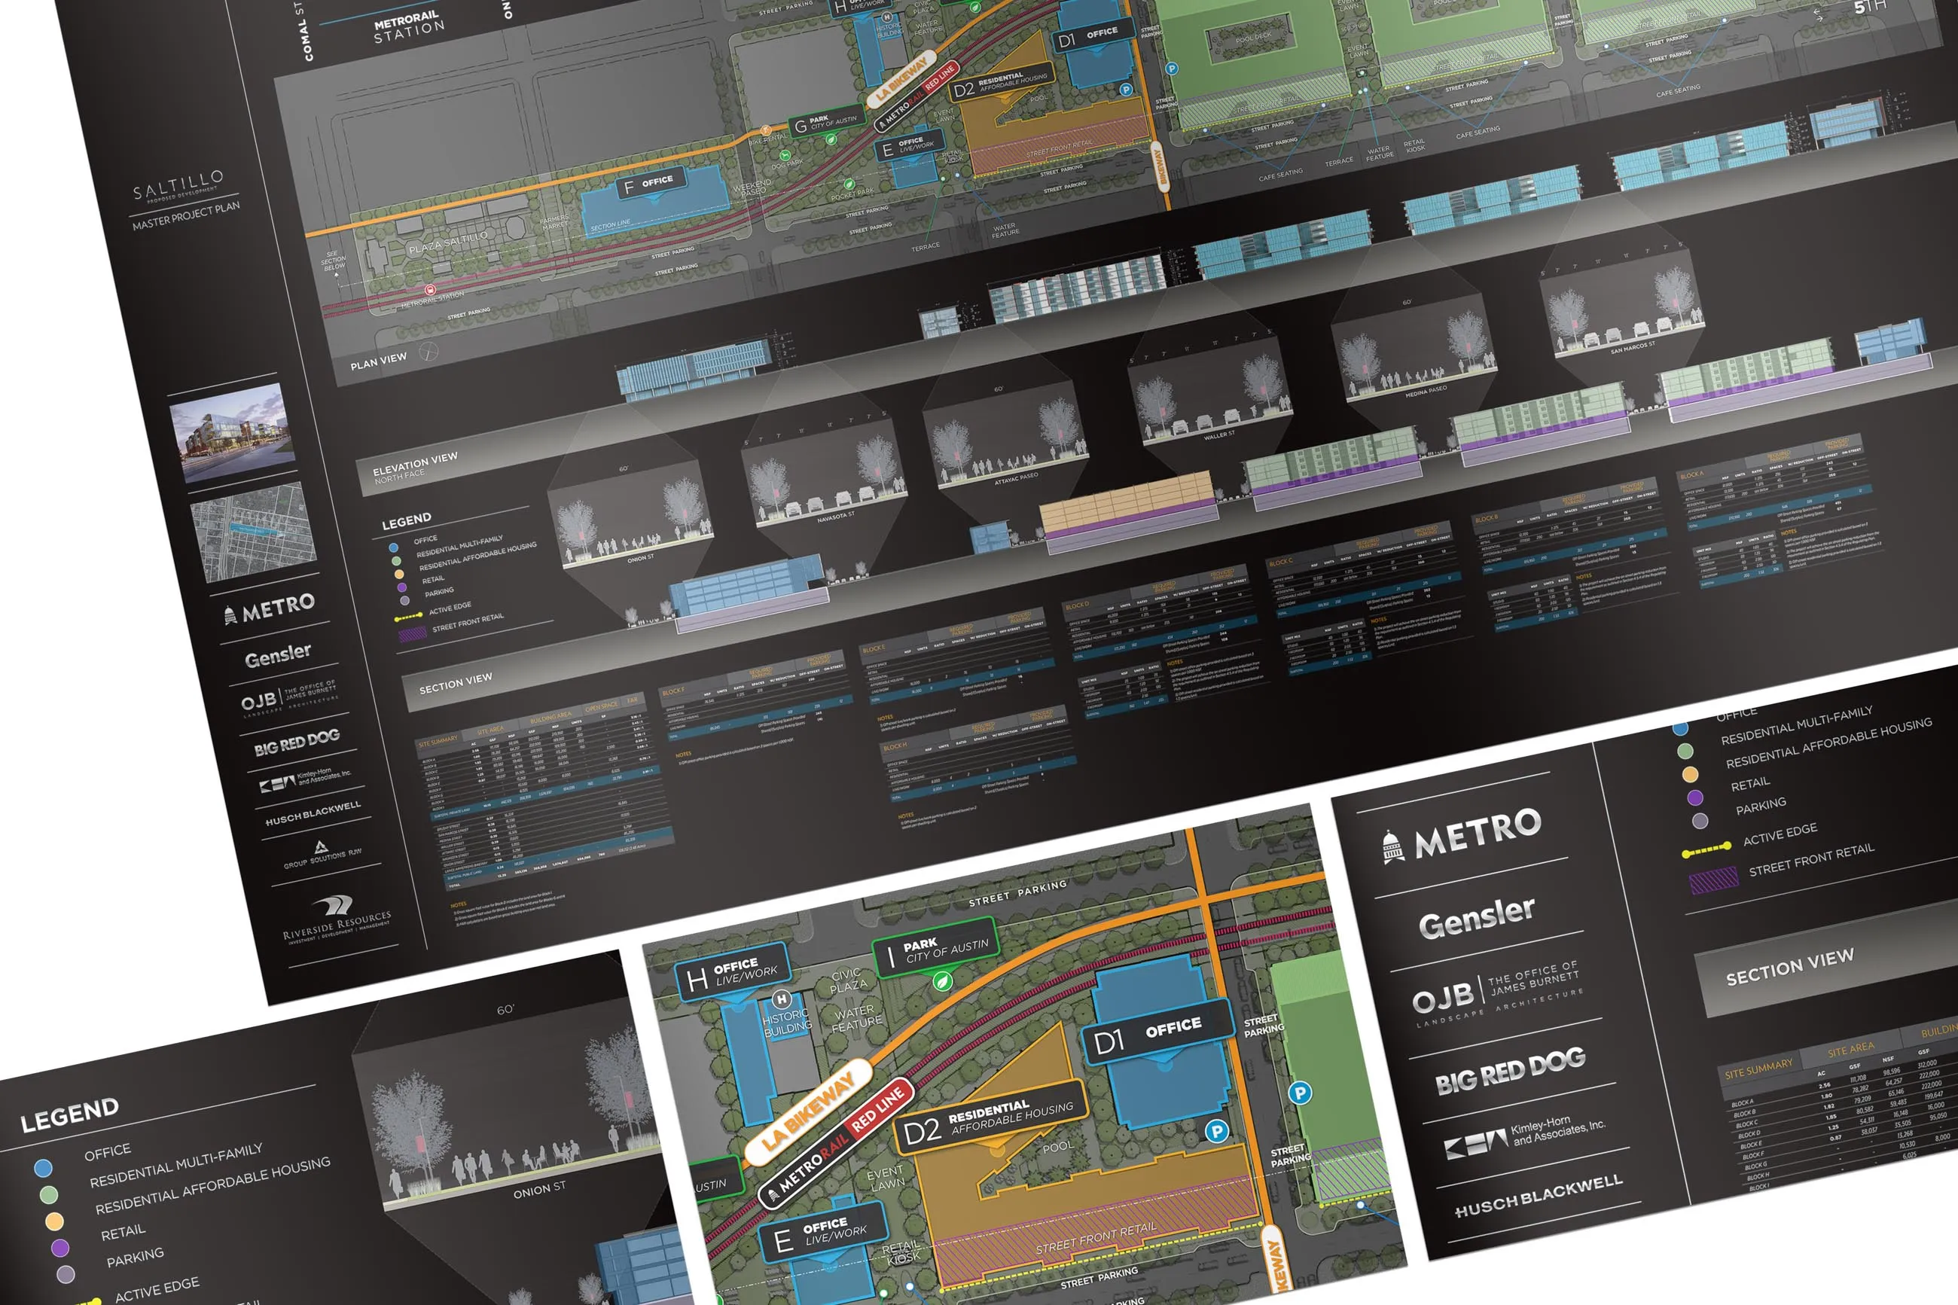Select the enlarged D1 OFFICE callout
The height and width of the screenshot is (1305, 1958).
1157,1033
